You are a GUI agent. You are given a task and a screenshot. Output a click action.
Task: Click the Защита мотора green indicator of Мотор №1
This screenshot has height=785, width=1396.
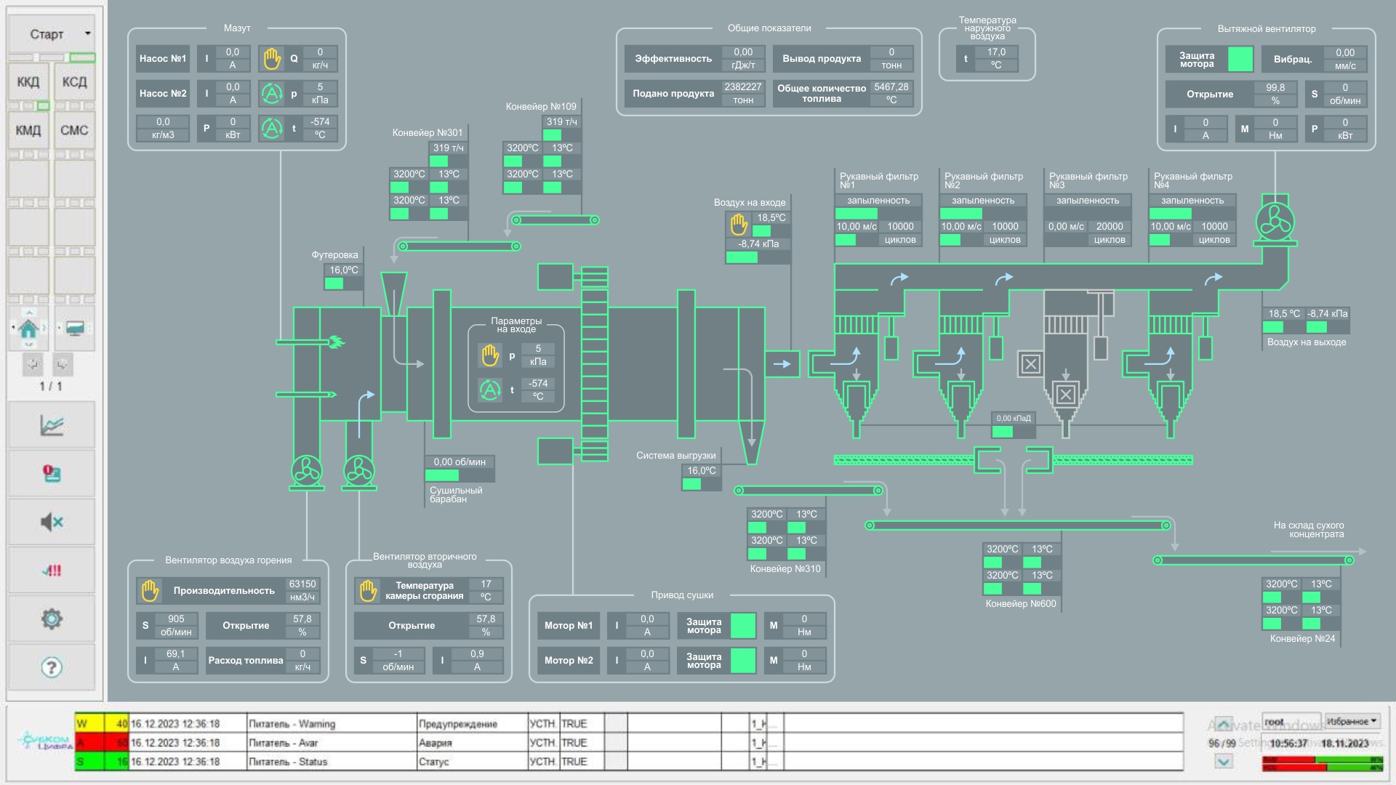[742, 626]
